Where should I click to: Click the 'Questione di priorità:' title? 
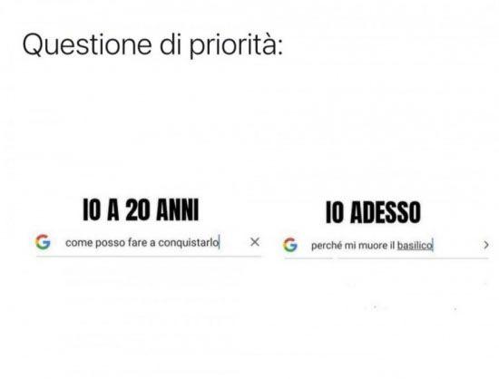point(152,44)
